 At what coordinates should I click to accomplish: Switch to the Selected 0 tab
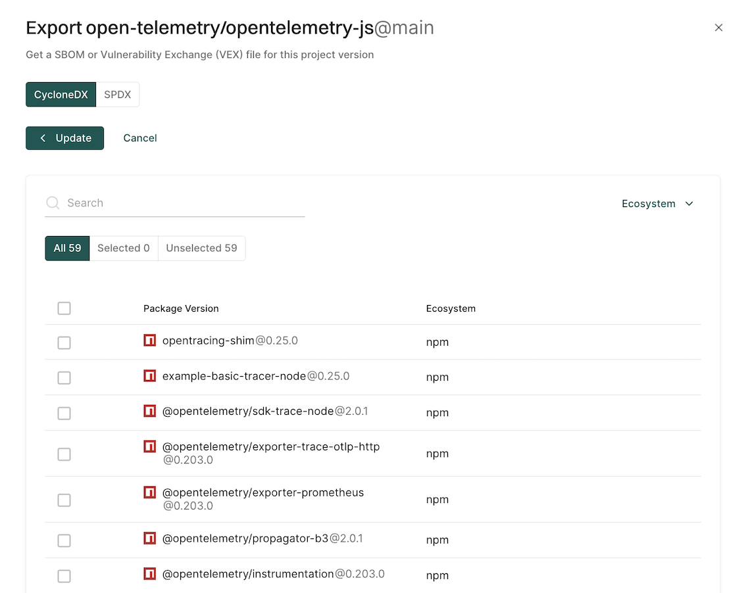(124, 249)
